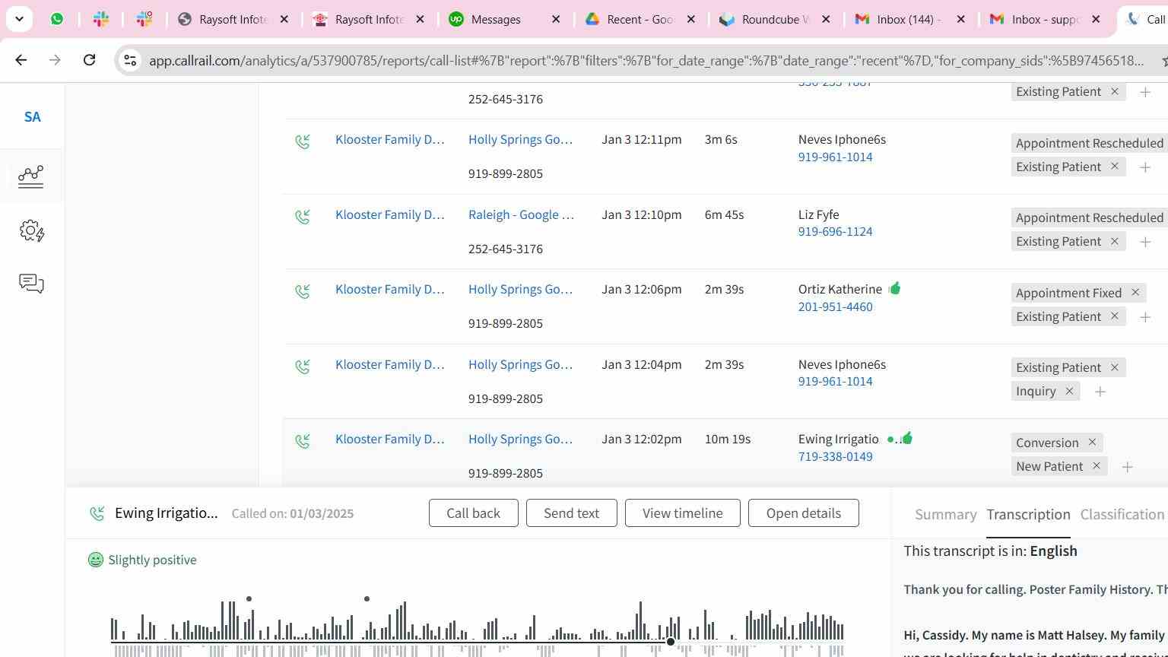Screen dimensions: 1168x657
Task: Click inbound call icon beside Ewing Irrigatio... header
Action: [x=97, y=514]
